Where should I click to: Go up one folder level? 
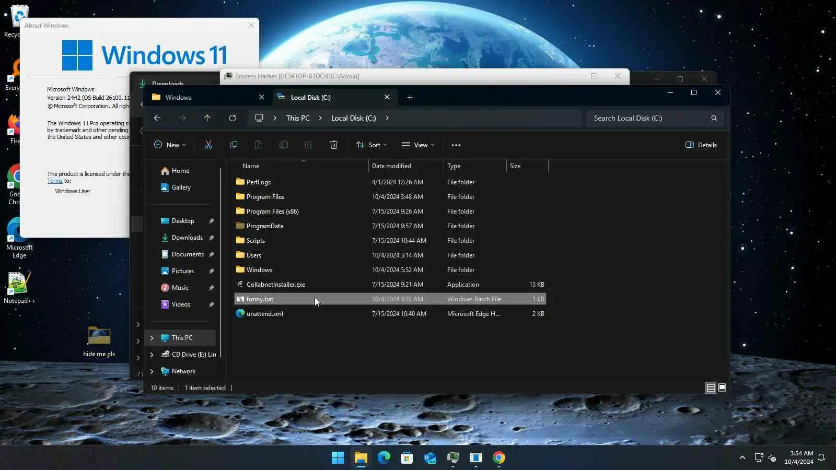coord(207,118)
